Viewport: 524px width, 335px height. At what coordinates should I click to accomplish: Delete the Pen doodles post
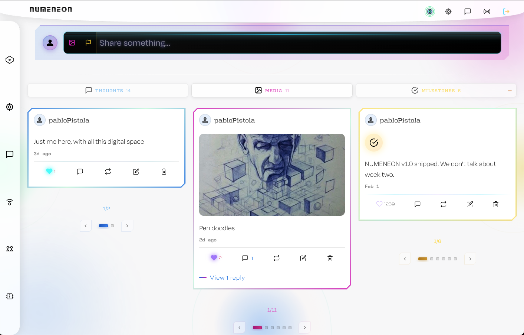tap(330, 258)
